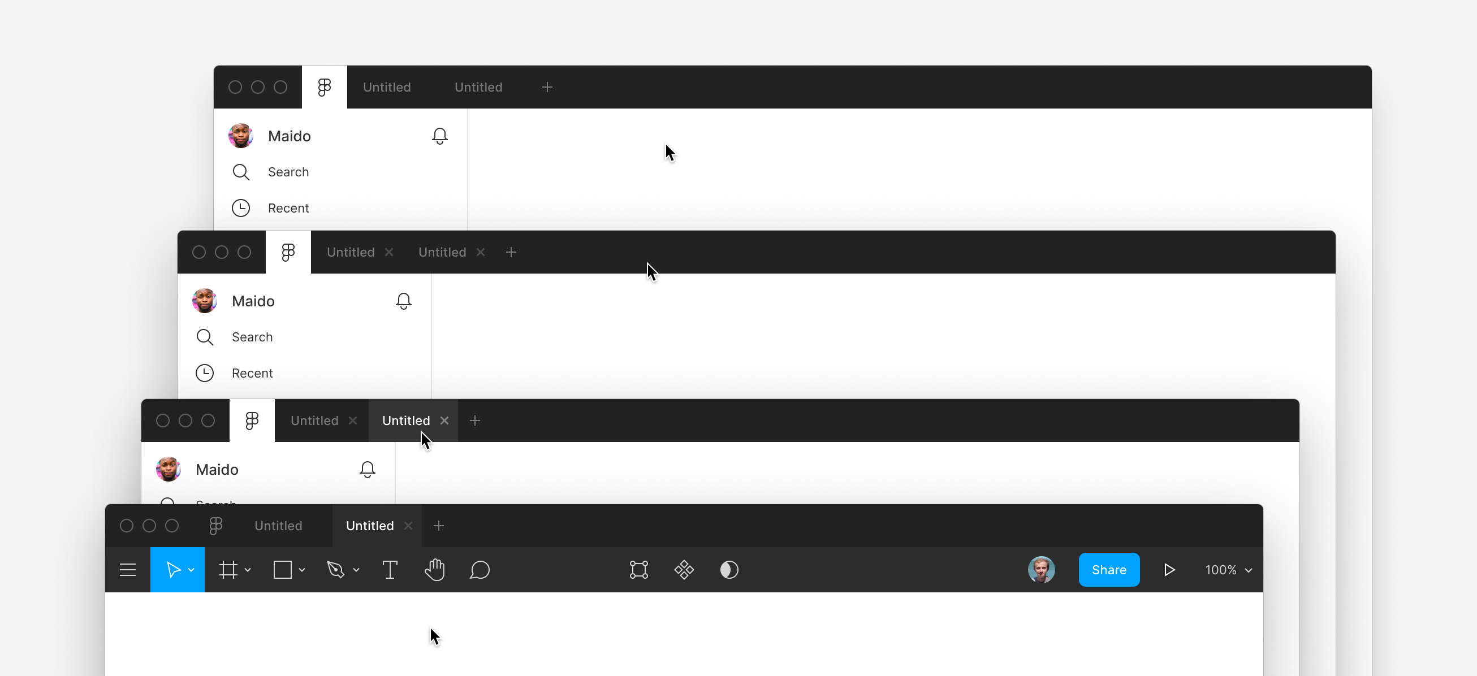
Task: Select the Hand tool
Action: tap(434, 570)
